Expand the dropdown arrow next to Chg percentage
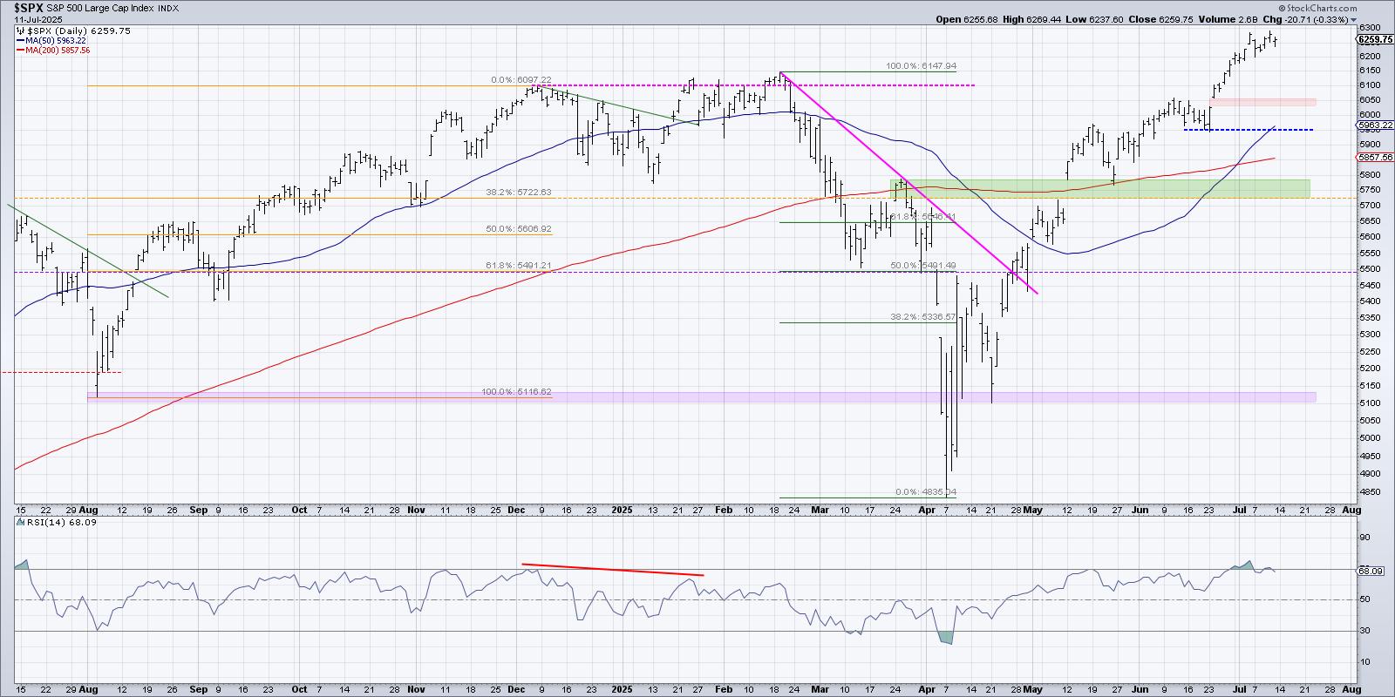1395x697 pixels. pos(1355,19)
